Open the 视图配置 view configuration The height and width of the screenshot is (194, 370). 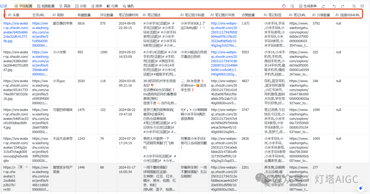[46, 6]
